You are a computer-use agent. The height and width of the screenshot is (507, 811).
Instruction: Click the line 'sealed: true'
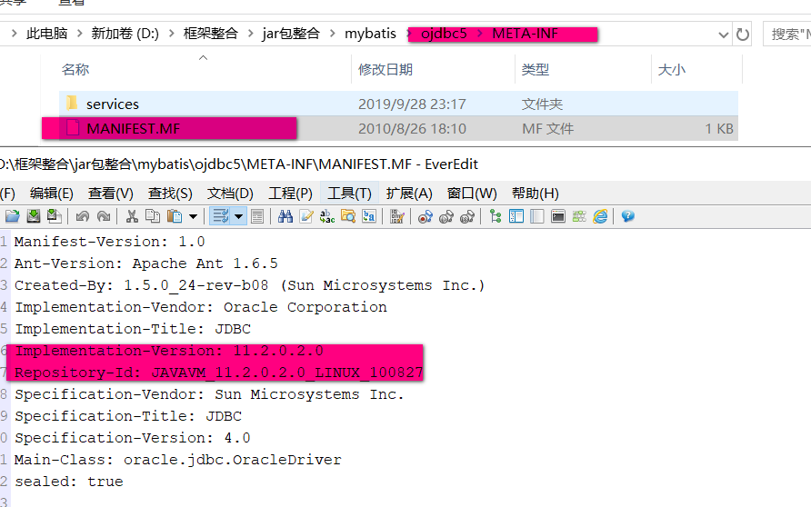point(69,482)
